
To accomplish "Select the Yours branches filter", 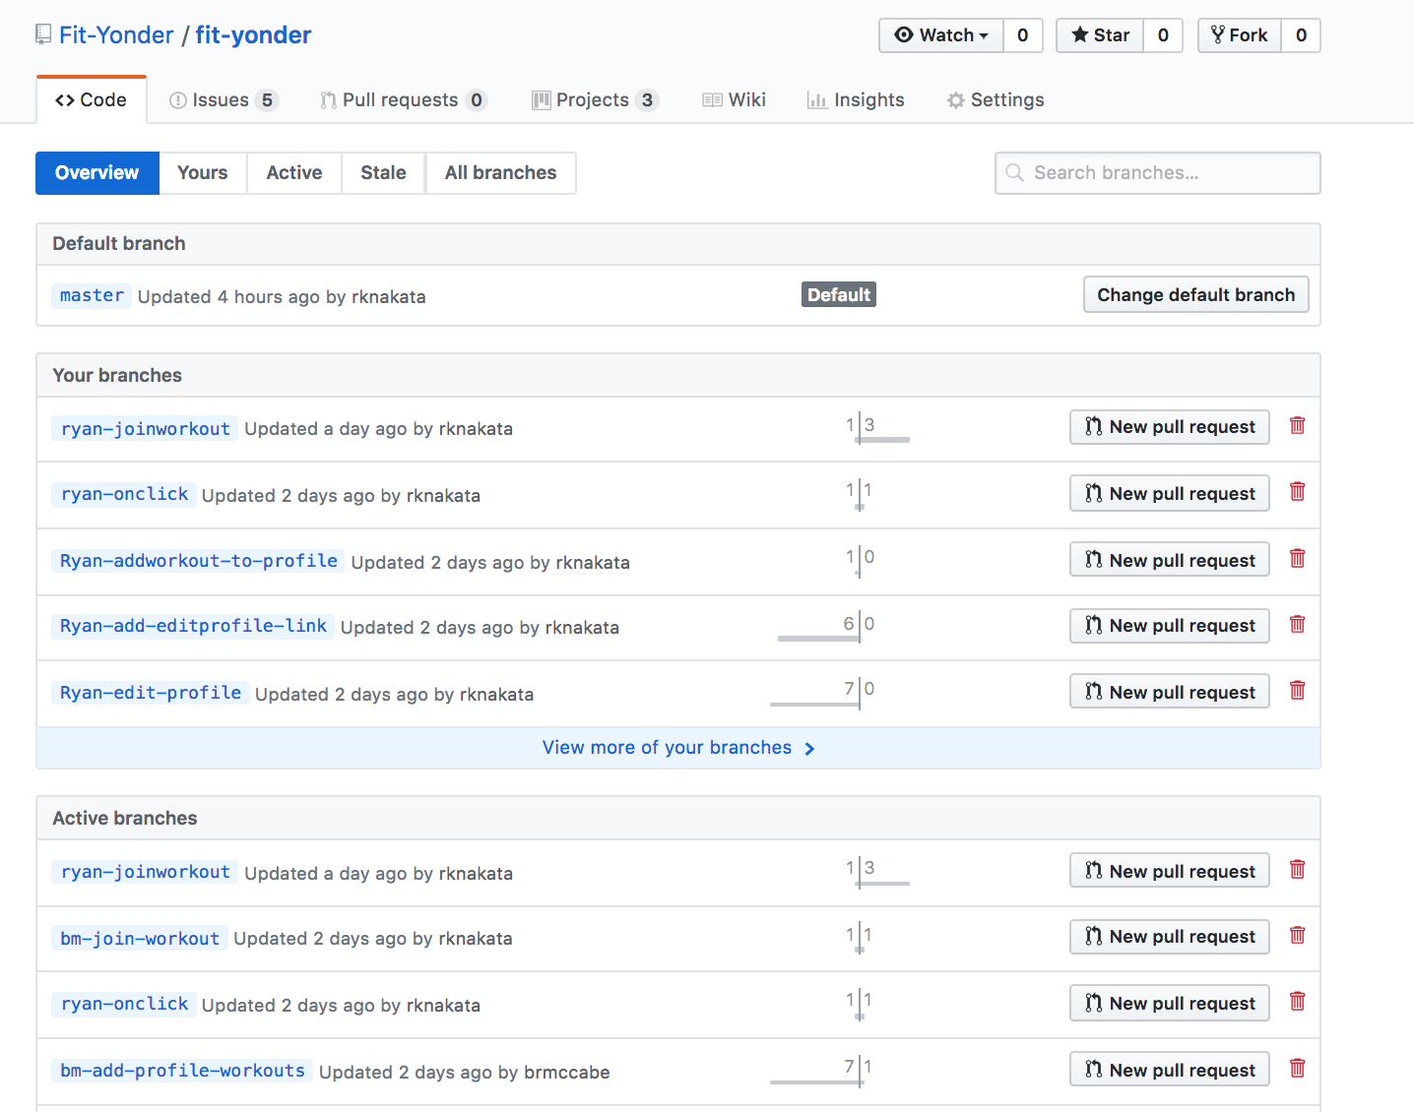I will click(x=203, y=173).
